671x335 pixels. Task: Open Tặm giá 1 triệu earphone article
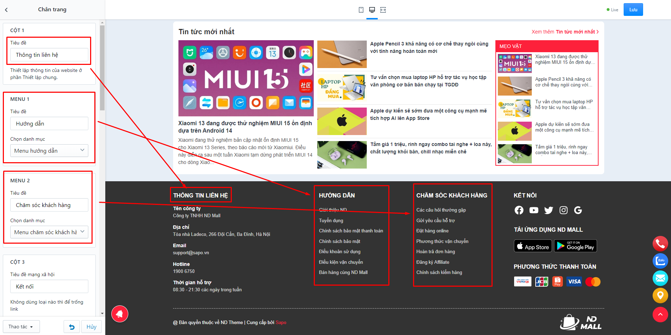click(431, 148)
